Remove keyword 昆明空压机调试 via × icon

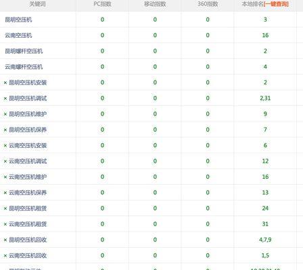pyautogui.click(x=5, y=99)
